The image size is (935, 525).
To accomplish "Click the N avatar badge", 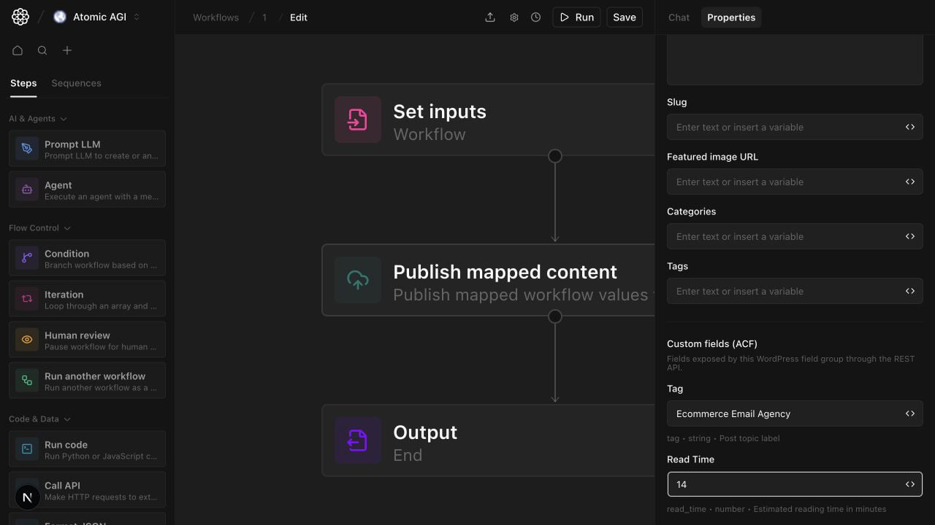I will coord(28,497).
